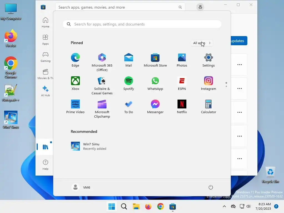The height and width of the screenshot is (213, 284).
Task: Open Microsoft Clipchamp
Action: tap(102, 109)
